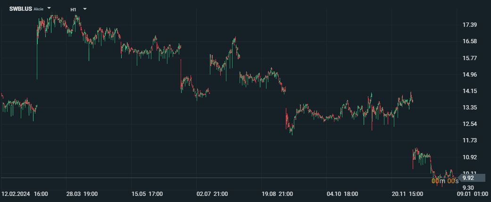This screenshot has width=491, height=202.
Task: Click the 16.58 price axis label
Action: 469,41
